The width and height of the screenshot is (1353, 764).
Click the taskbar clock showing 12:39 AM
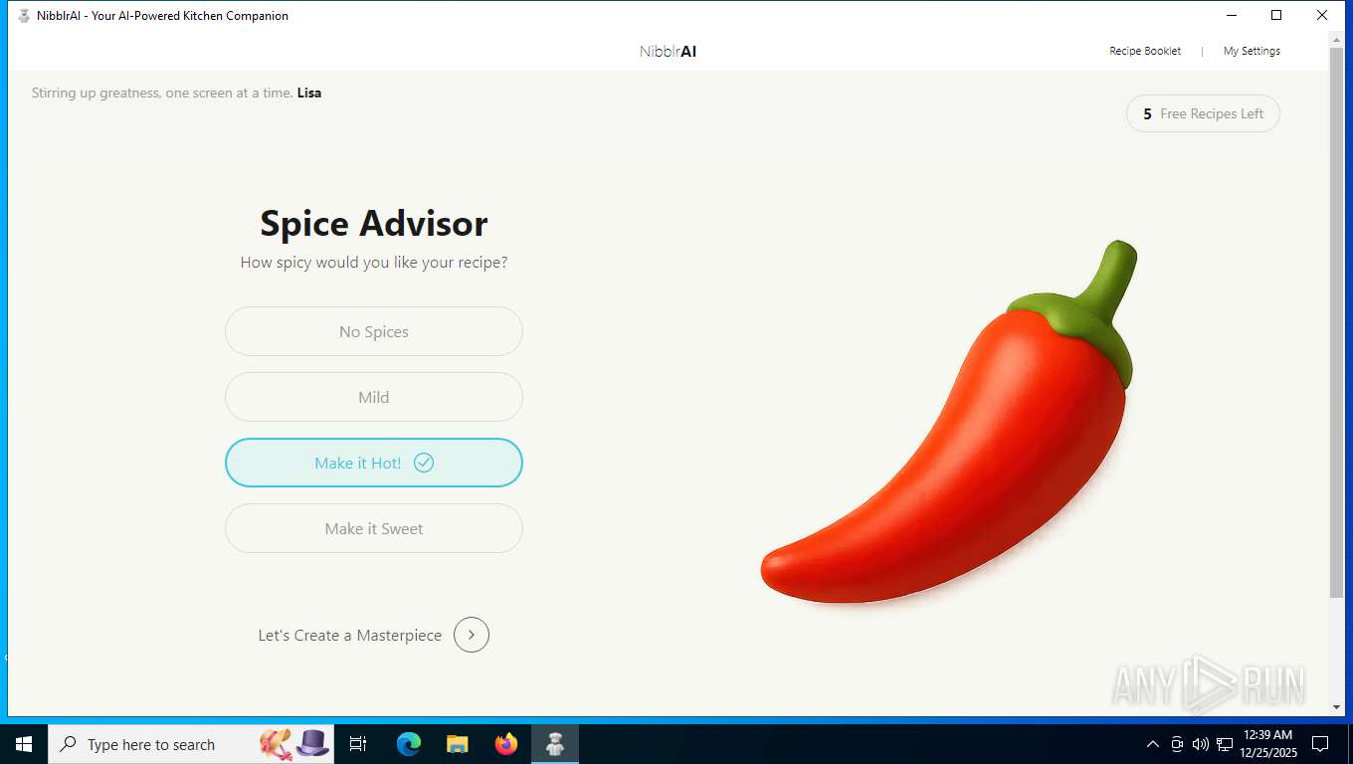[1268, 744]
